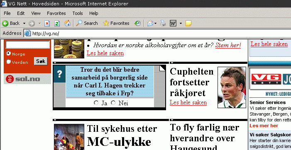Select the Norge radio button

[8, 53]
